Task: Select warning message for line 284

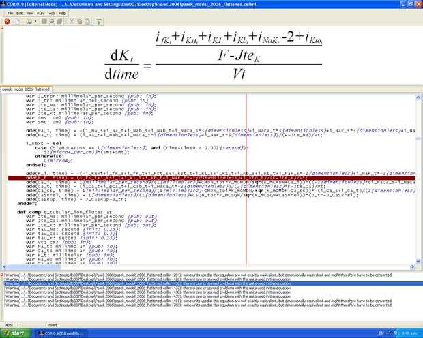Action: point(198,275)
